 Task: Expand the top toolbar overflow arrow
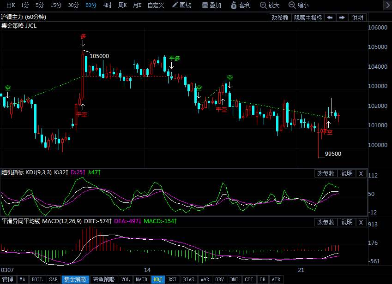pyautogui.click(x=386, y=6)
